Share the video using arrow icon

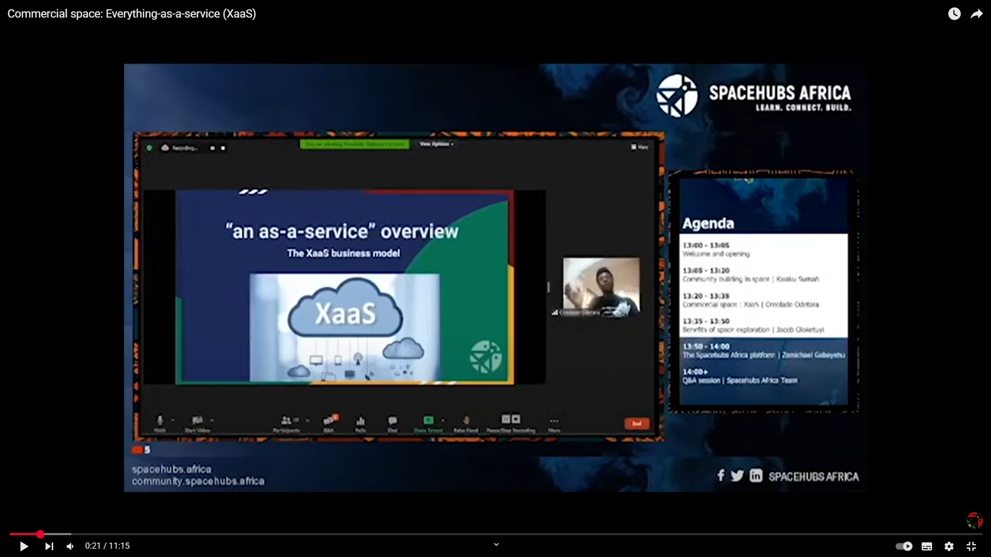click(x=977, y=14)
